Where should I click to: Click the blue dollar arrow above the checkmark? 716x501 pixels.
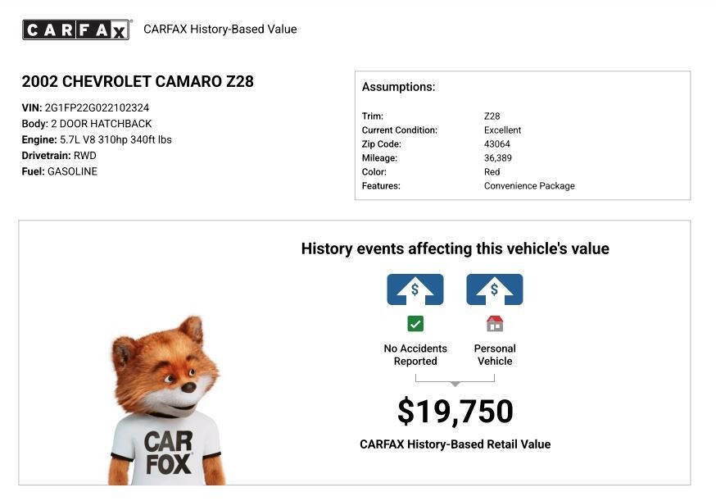[415, 289]
